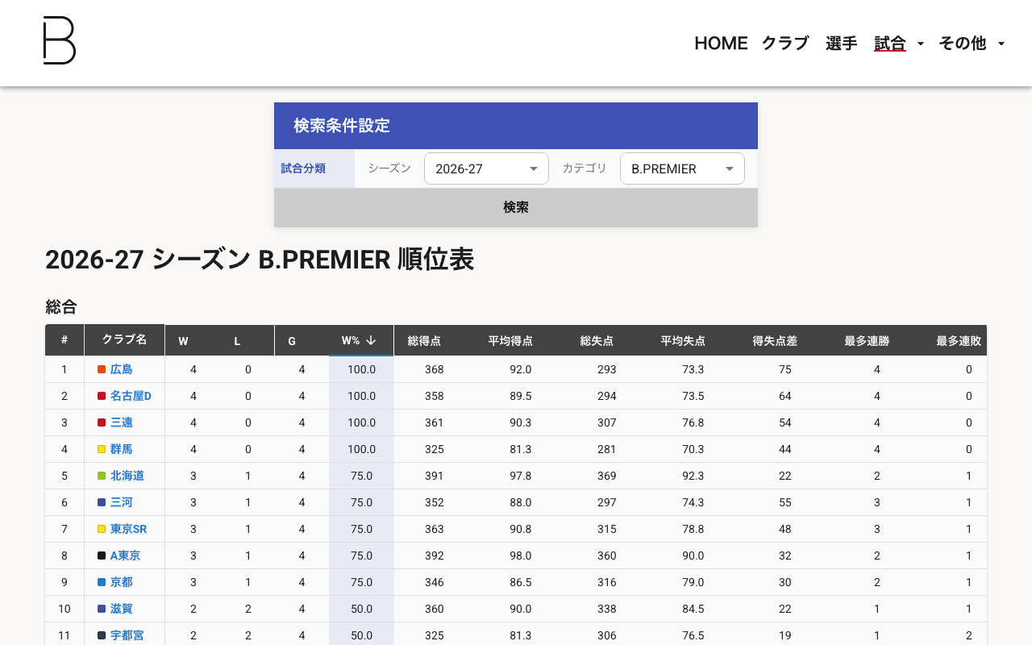Image resolution: width=1032 pixels, height=645 pixels.
Task: Sort table by the L column header
Action: [x=237, y=341]
